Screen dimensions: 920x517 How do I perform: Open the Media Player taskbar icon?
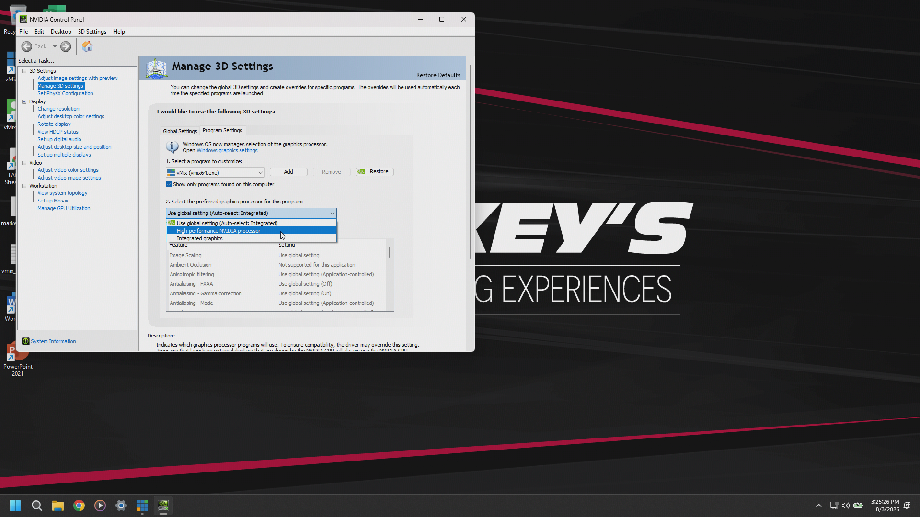coord(100,506)
